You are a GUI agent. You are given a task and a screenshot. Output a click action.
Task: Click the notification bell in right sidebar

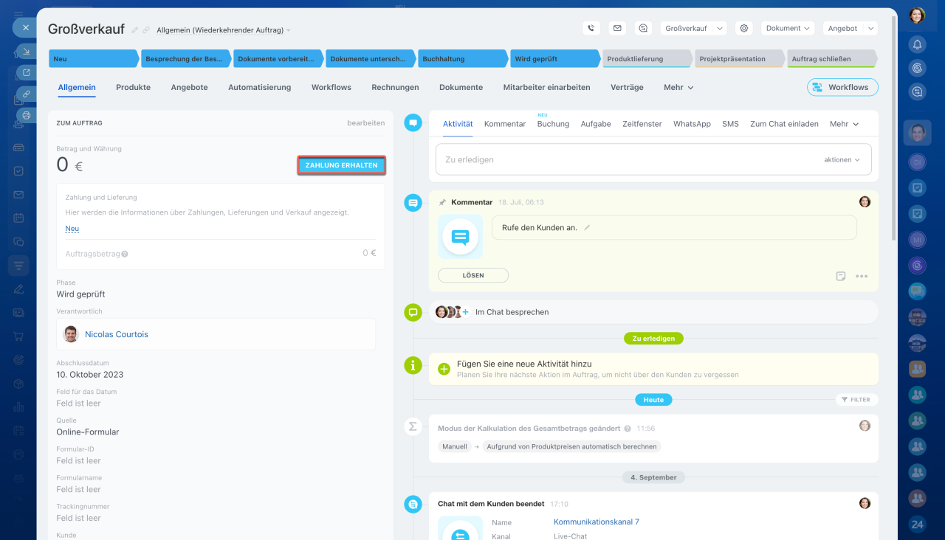point(917,44)
